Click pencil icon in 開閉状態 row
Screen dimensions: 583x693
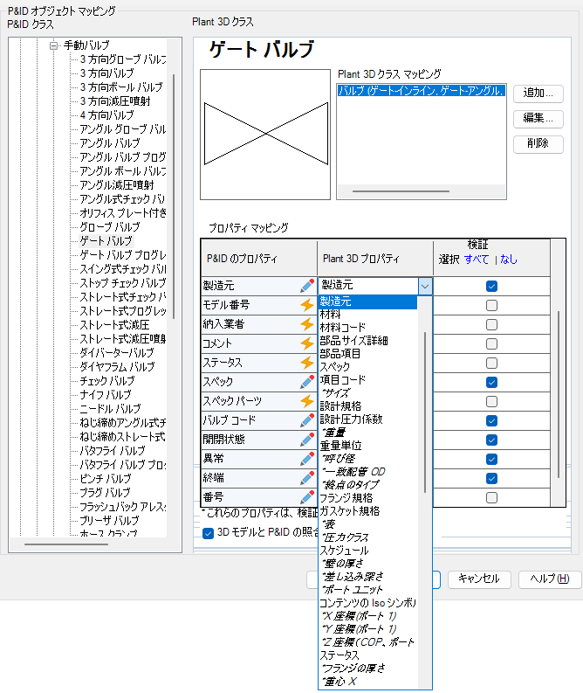pyautogui.click(x=307, y=440)
